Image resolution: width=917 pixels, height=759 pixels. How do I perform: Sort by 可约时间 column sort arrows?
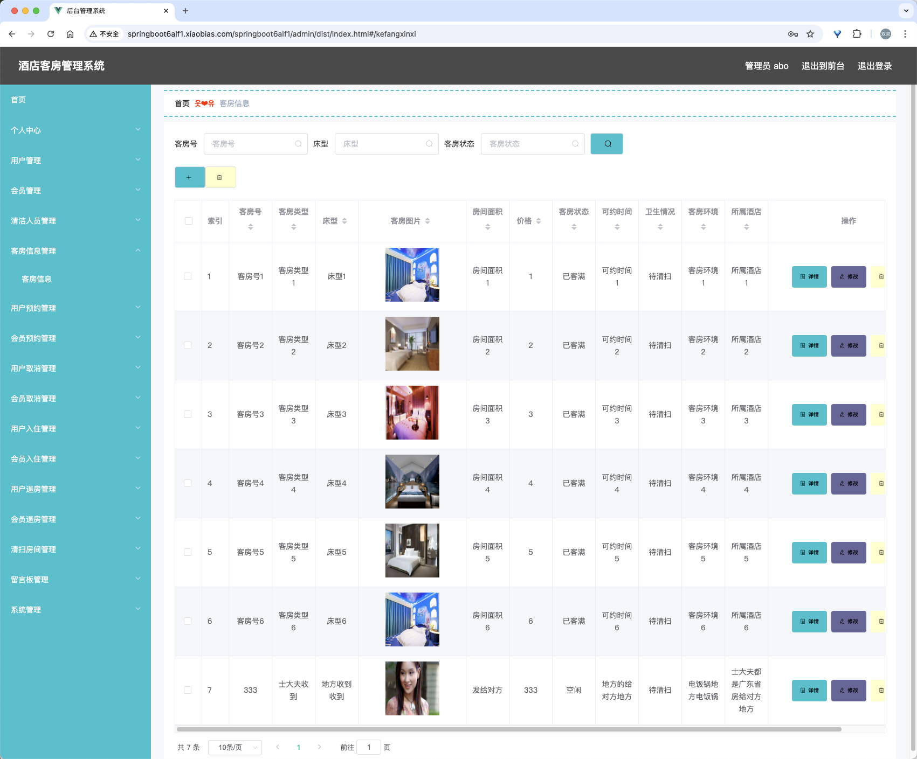617,227
